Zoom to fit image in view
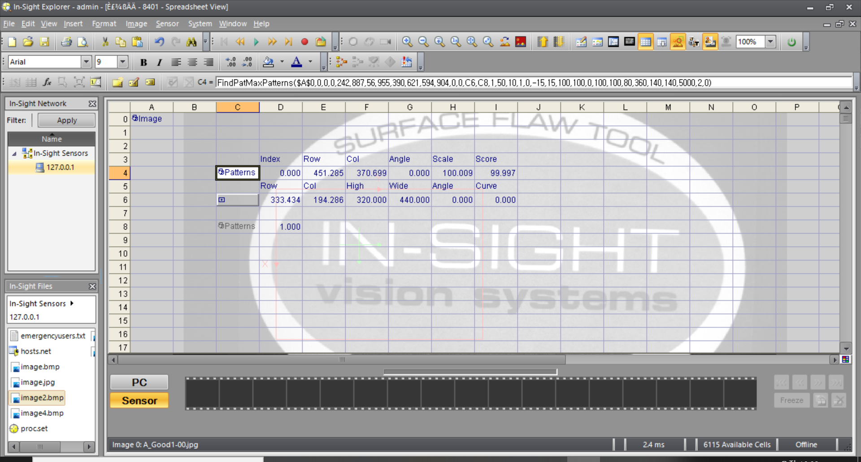This screenshot has width=861, height=462. 472,42
